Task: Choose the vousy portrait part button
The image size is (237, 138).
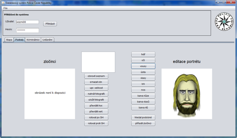Action: click(x=143, y=66)
